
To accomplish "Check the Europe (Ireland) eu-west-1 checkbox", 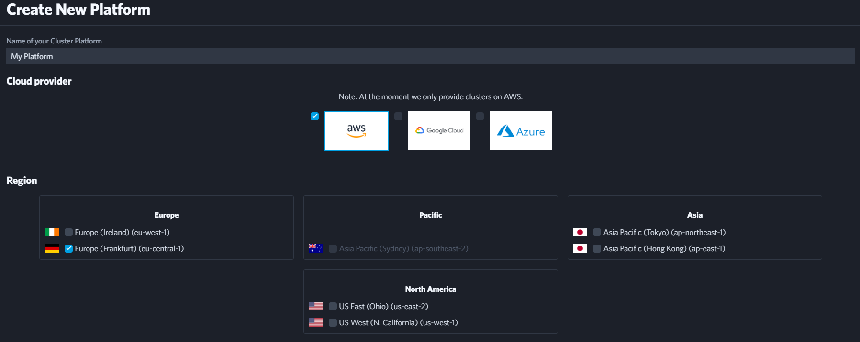I will click(68, 232).
